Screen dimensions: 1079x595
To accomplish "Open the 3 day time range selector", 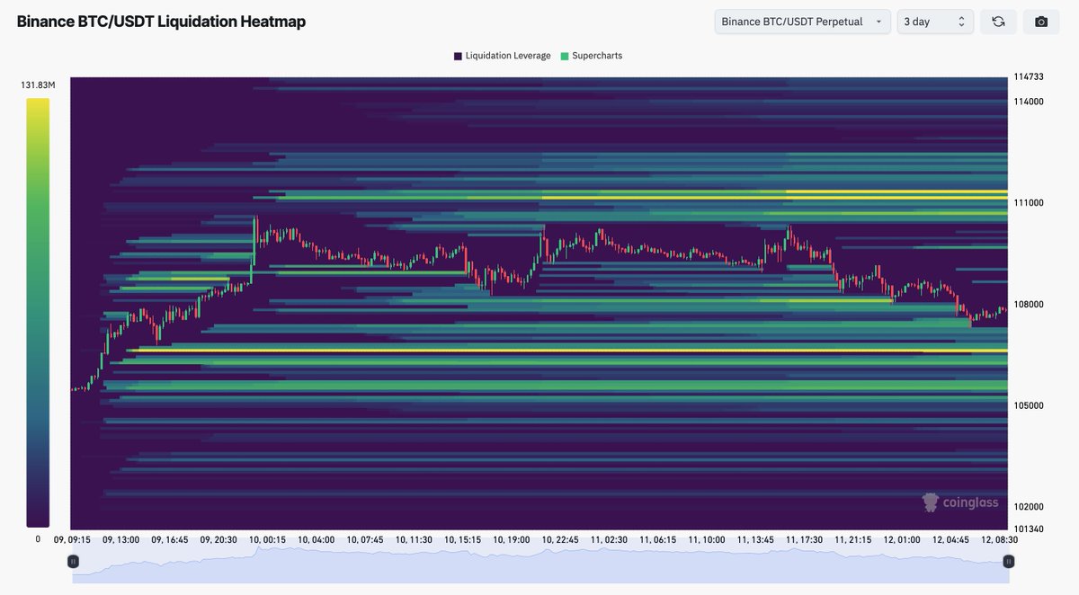I will tap(935, 22).
